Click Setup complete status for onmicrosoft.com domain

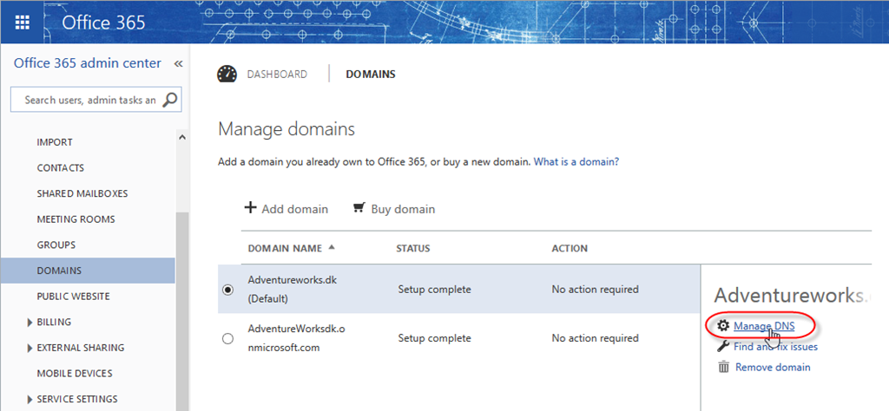(434, 338)
